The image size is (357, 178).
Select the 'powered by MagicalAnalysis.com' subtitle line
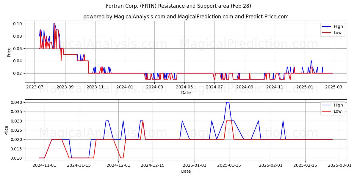click(186, 17)
